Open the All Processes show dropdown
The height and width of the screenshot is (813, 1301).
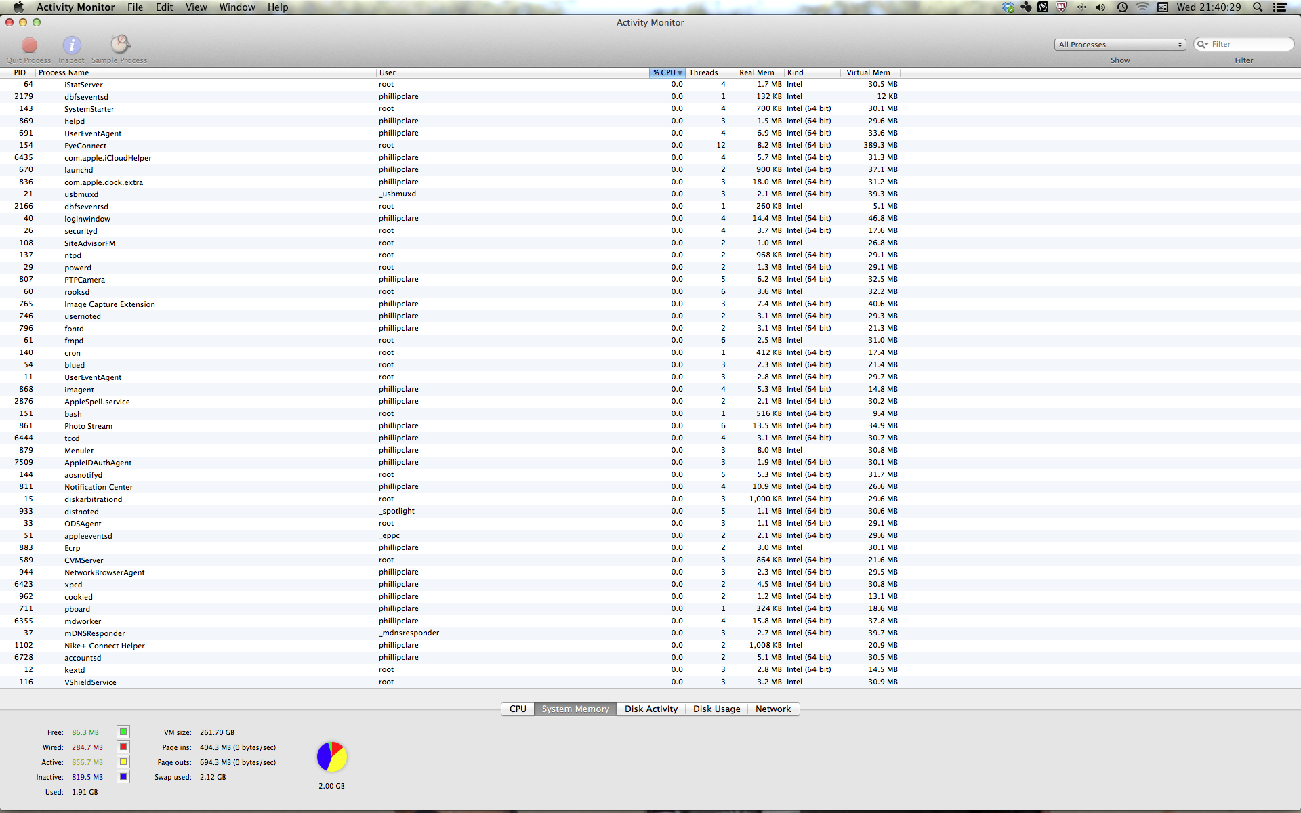coord(1120,45)
